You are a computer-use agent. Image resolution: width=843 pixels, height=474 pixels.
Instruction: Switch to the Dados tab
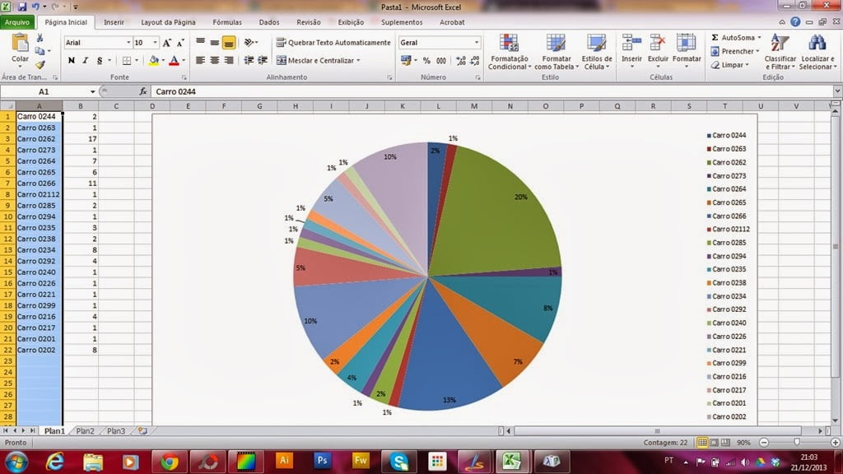[x=269, y=22]
